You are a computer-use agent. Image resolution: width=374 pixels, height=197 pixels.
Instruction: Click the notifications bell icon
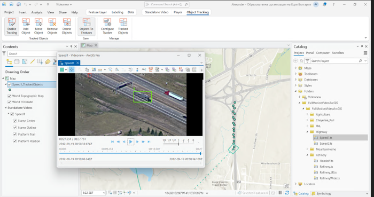324,4
